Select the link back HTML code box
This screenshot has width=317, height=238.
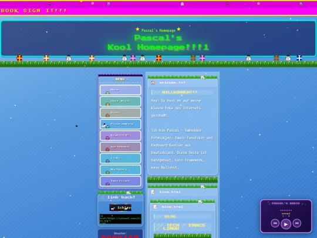pyautogui.click(x=120, y=219)
